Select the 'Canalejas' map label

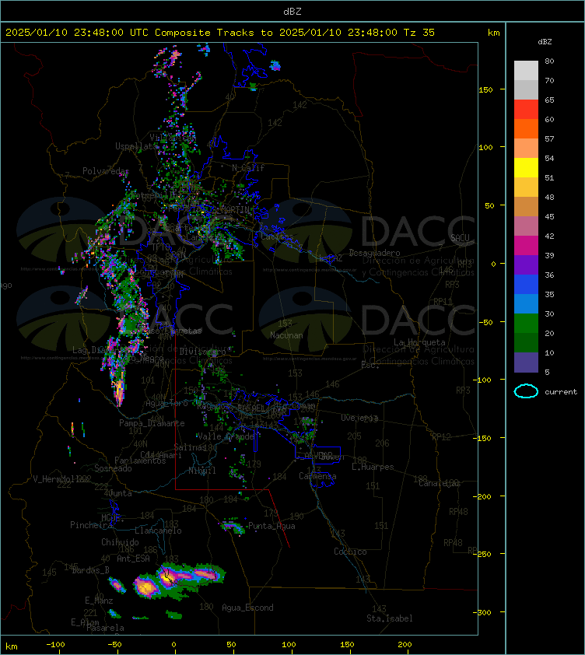click(x=439, y=483)
